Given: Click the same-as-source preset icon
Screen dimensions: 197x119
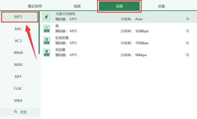Looking at the screenshot, I should (x=47, y=17).
